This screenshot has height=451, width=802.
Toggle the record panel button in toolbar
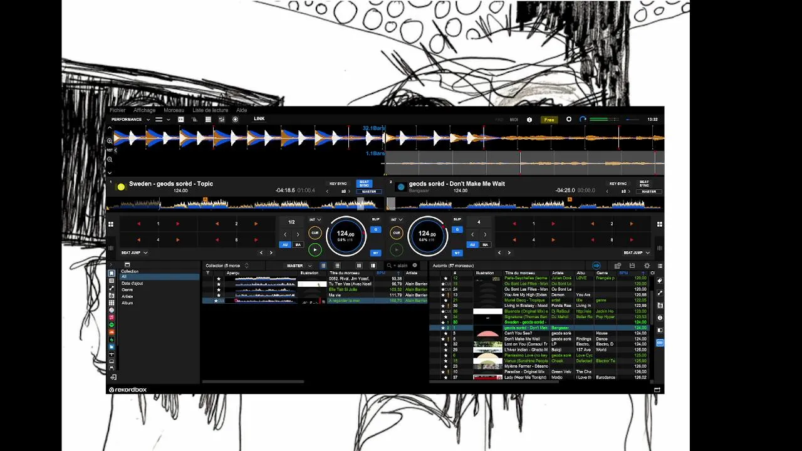pyautogui.click(x=235, y=119)
